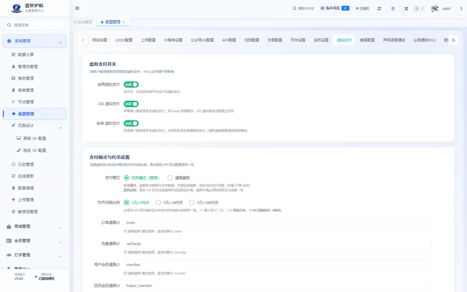Switch to the APP配置 tab
467x292 pixels.
tap(229, 40)
